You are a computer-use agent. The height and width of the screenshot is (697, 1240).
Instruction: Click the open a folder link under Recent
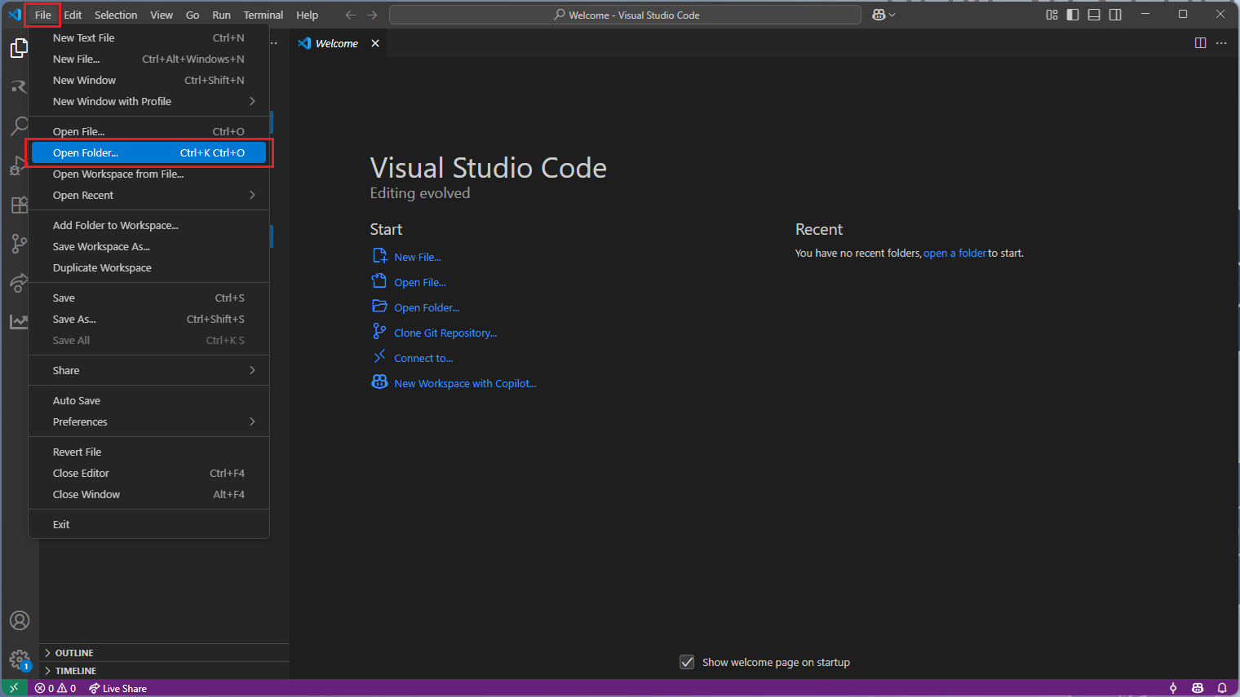[954, 253]
